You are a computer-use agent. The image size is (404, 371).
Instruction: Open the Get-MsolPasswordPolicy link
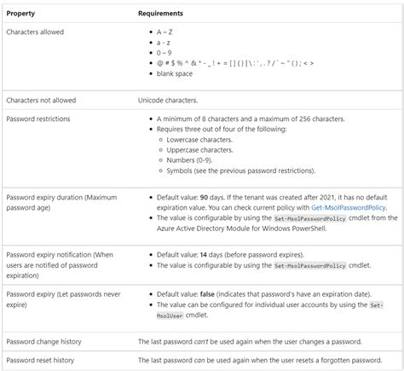click(x=349, y=208)
